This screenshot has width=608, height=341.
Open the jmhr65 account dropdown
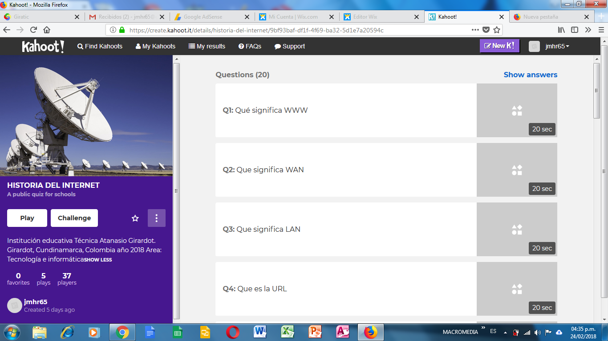[557, 46]
